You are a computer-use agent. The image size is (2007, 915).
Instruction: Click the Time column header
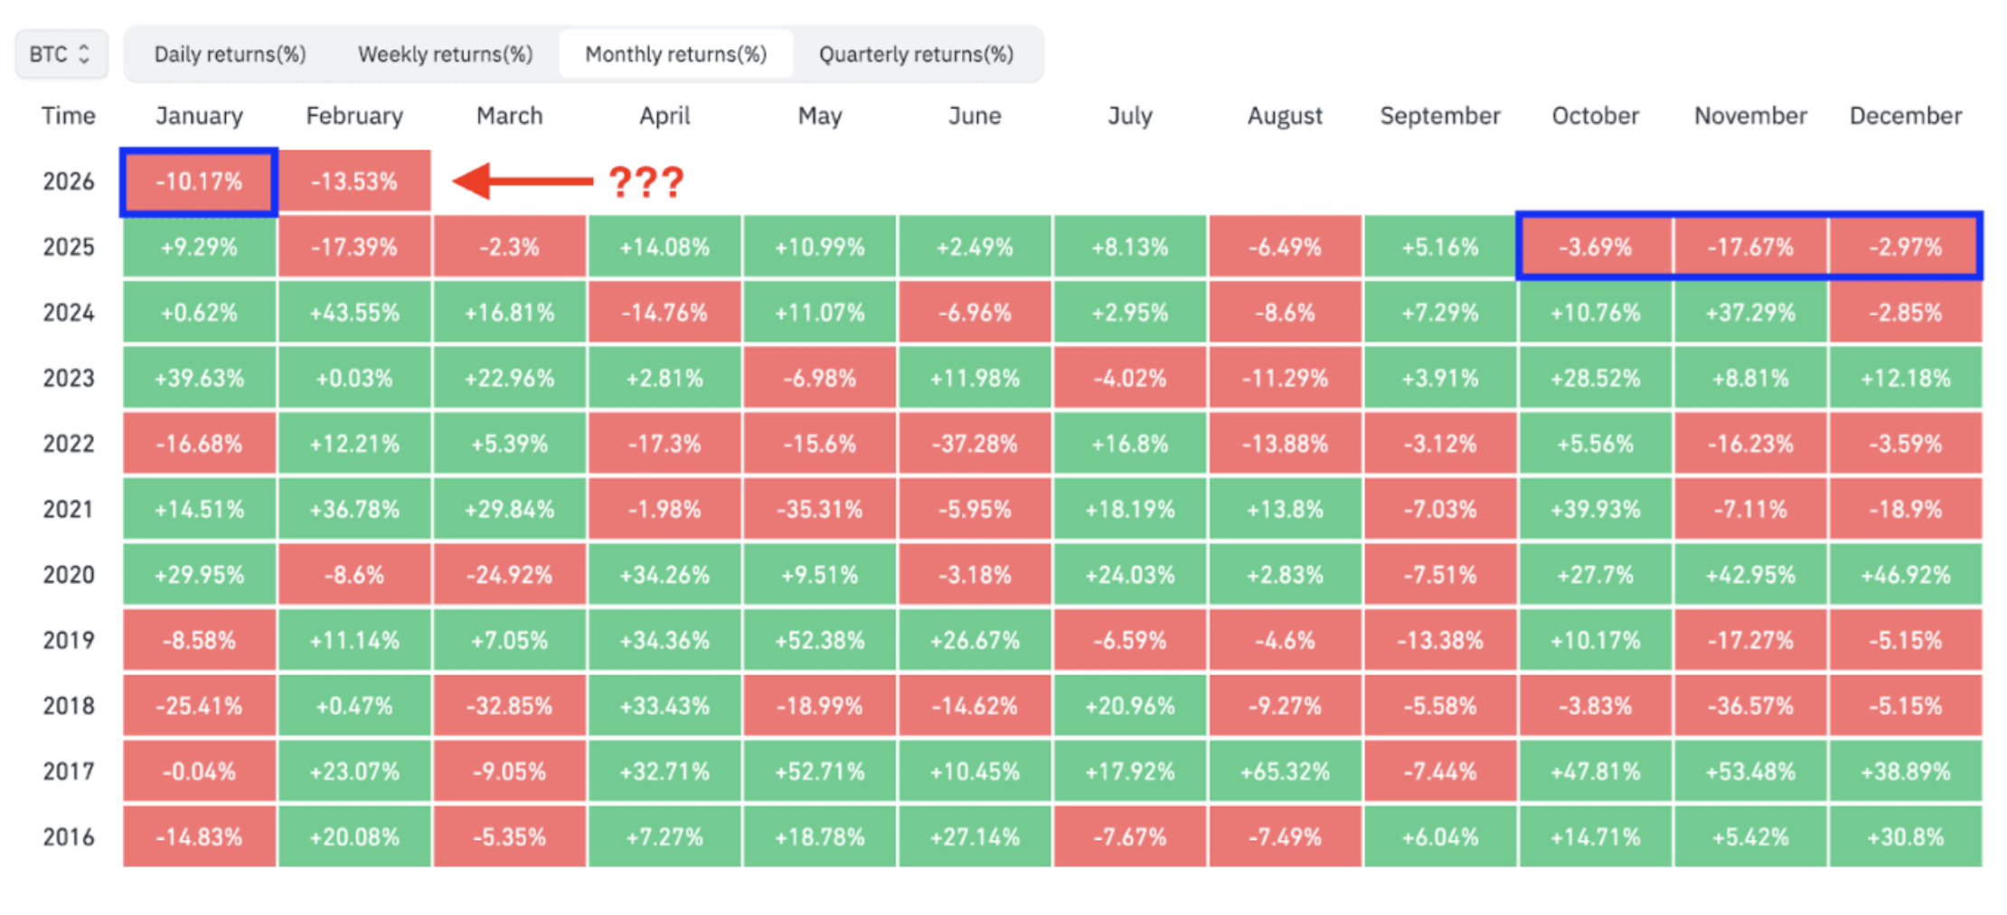(x=69, y=116)
